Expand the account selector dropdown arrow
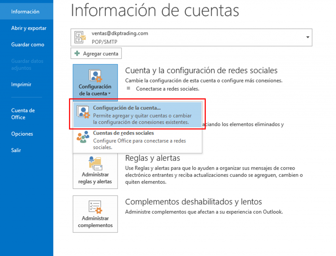The image size is (336, 256). coord(307,37)
